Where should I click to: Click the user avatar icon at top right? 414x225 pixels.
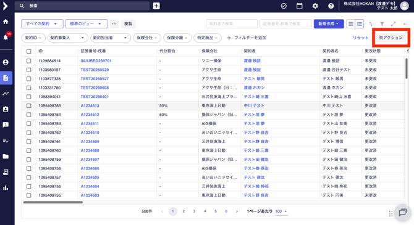(404, 6)
